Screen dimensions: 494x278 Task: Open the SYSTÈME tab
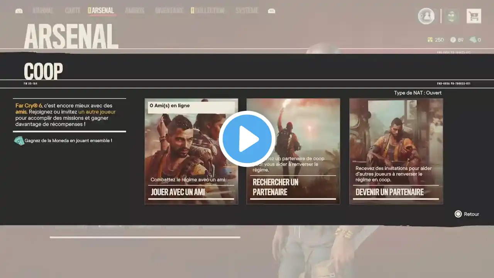247,11
